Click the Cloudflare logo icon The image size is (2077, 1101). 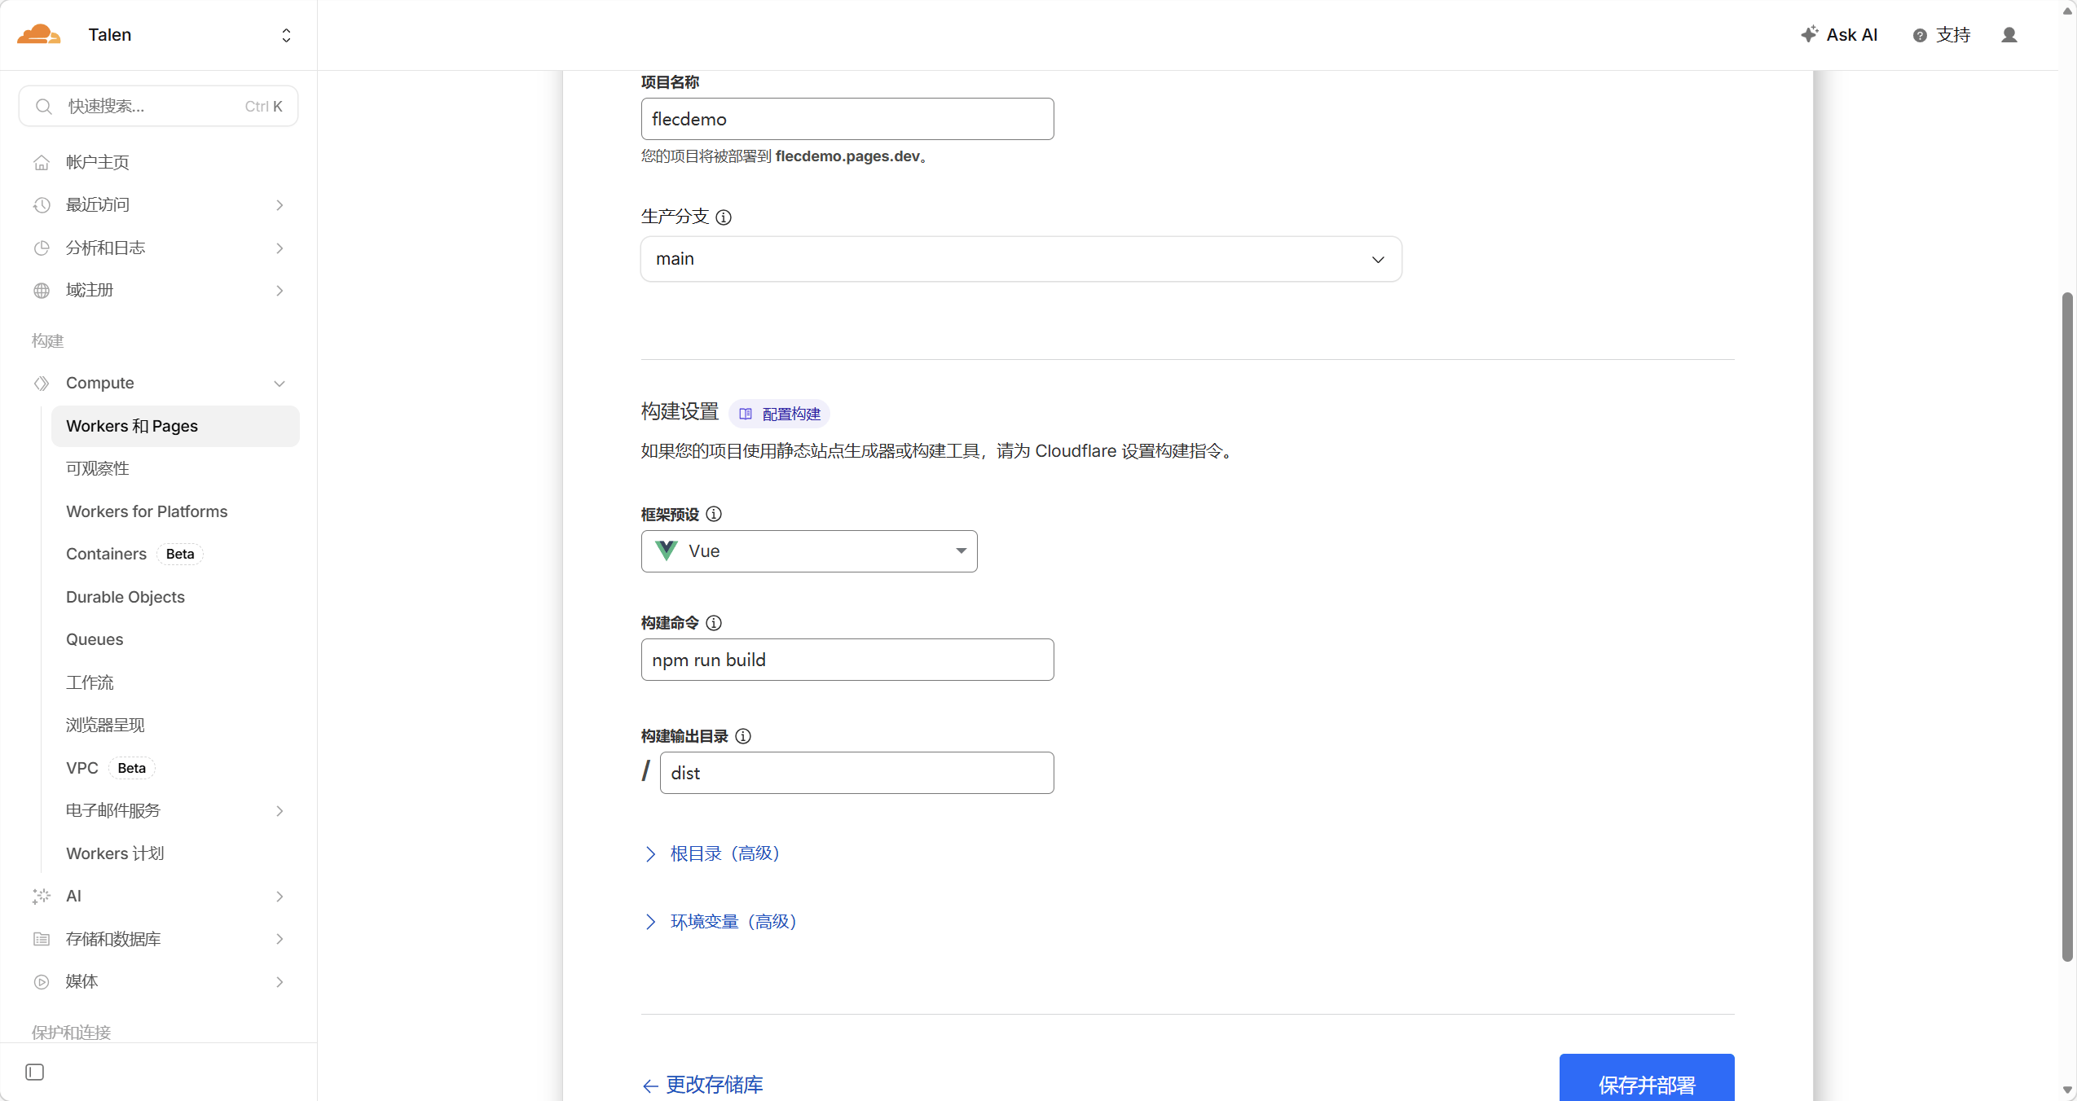click(37, 33)
